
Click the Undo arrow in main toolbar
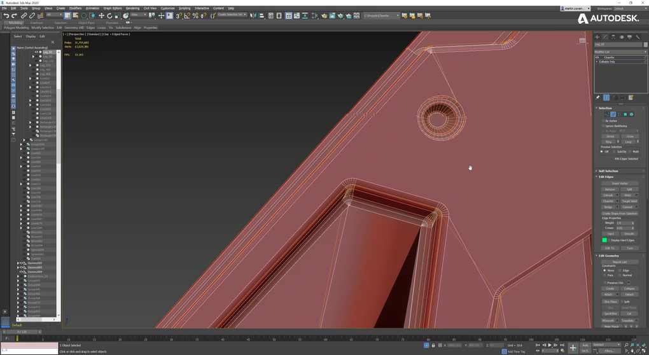(x=6, y=16)
